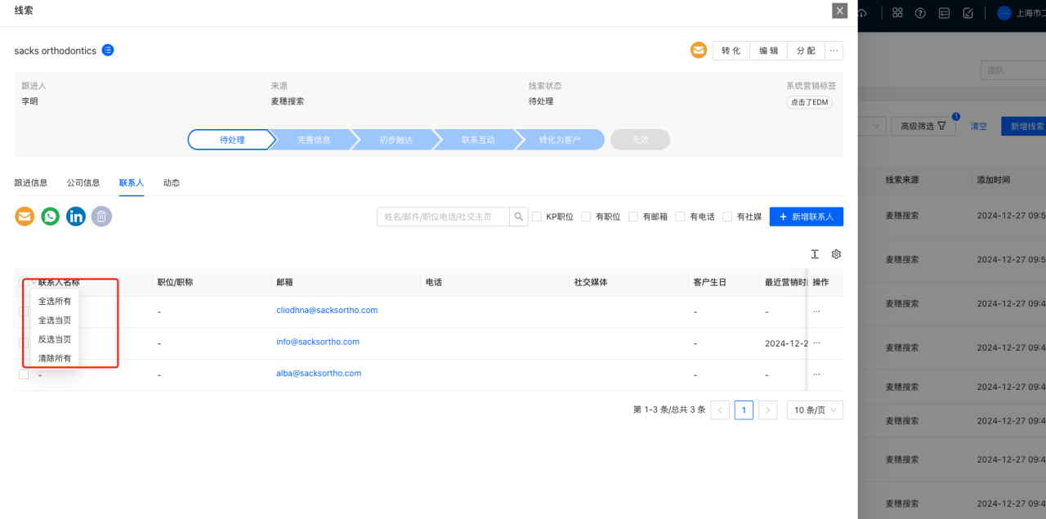Select the cliodhna@sacksortho.com row checkbox
1046x519 pixels.
pos(24,311)
